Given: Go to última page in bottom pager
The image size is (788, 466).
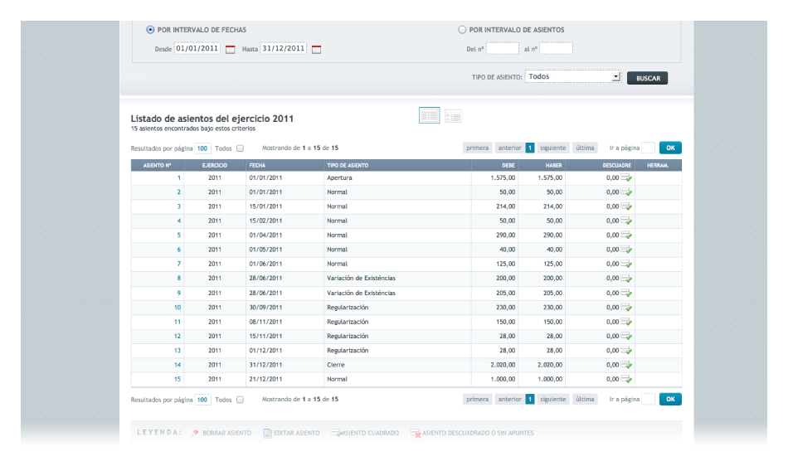Looking at the screenshot, I should click(x=585, y=399).
